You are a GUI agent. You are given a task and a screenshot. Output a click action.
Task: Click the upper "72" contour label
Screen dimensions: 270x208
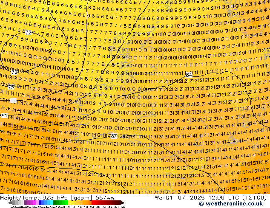(28, 32)
